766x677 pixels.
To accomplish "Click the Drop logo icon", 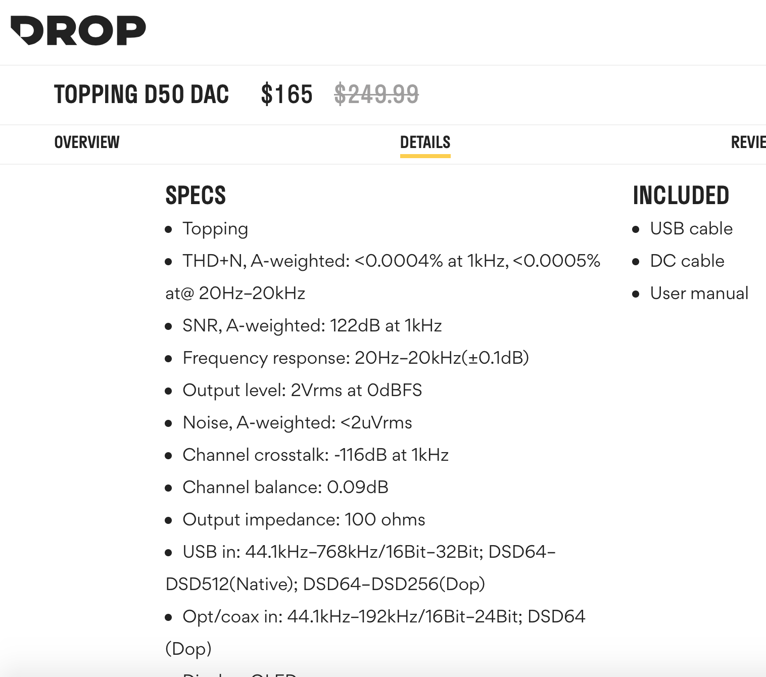I will 78,30.
